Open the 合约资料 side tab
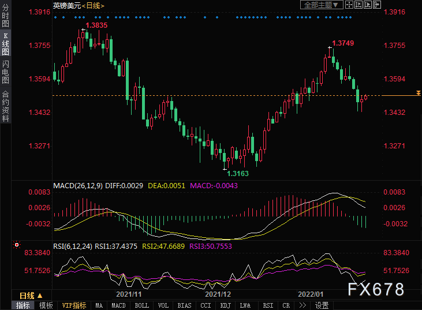 5,106
